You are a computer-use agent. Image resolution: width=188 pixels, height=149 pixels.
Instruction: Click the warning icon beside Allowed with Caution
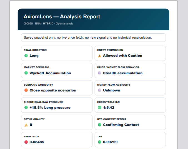click(99, 56)
